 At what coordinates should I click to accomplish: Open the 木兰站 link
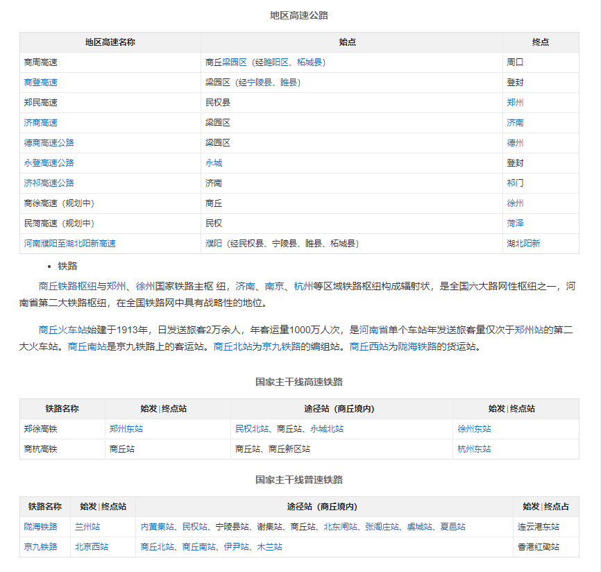click(269, 547)
